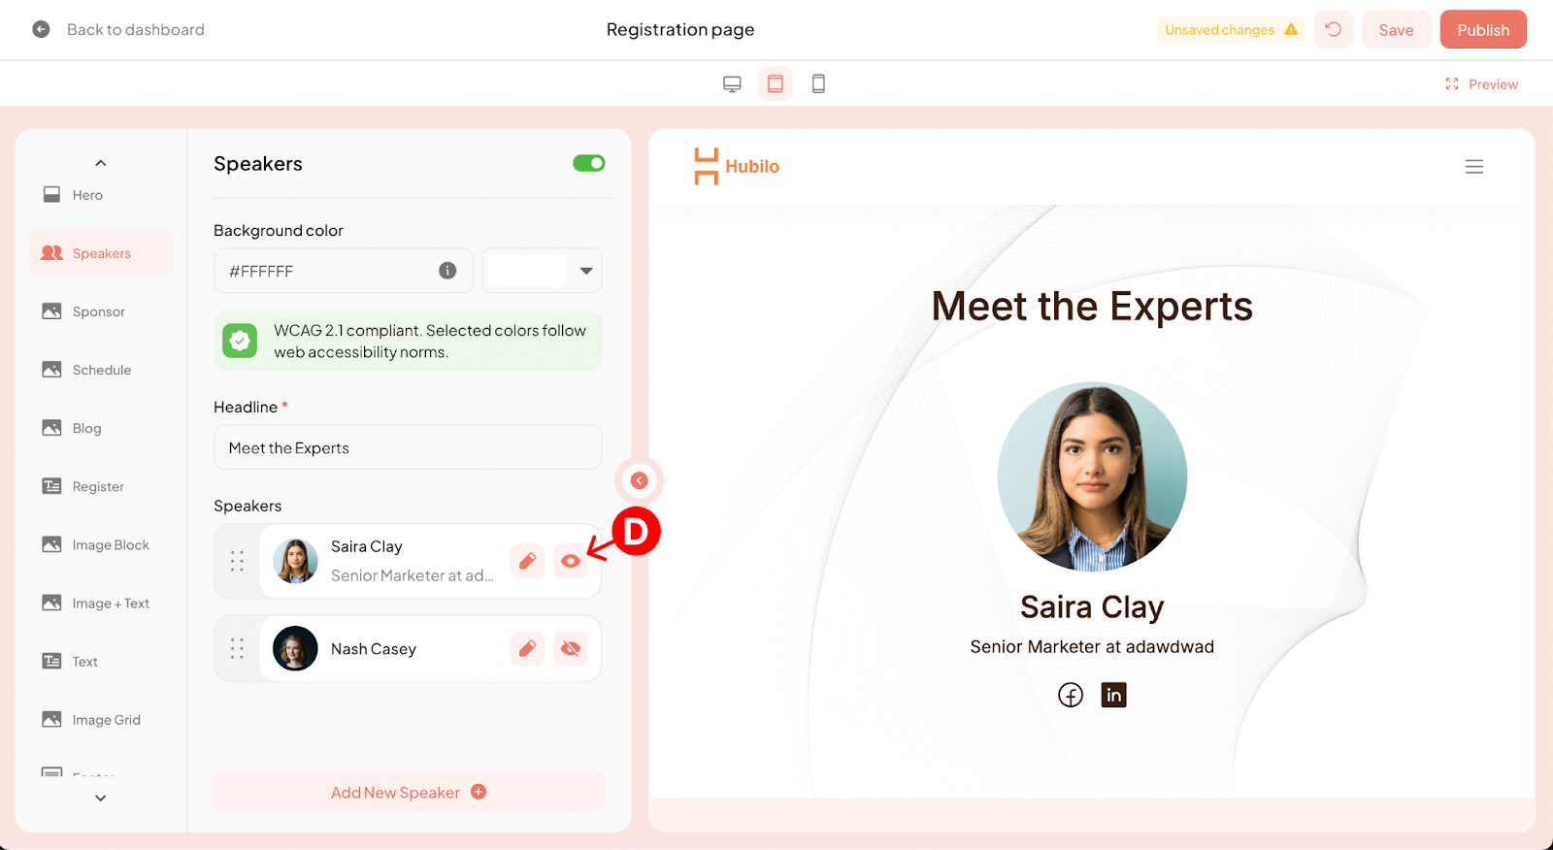The image size is (1553, 850).
Task: Click the Facebook icon under Saira Clay
Action: (x=1071, y=695)
